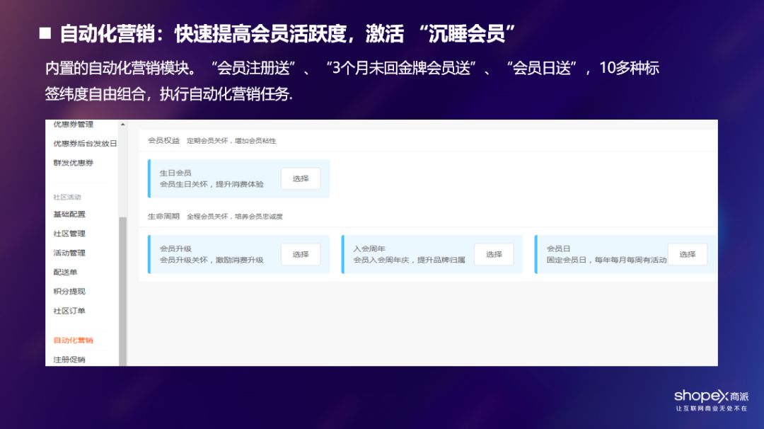The width and height of the screenshot is (764, 429).
Task: Click the 生命周期 section heading
Action: click(x=163, y=217)
